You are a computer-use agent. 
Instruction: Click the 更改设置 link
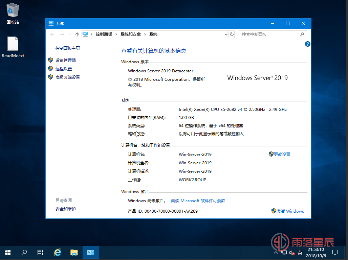click(282, 154)
